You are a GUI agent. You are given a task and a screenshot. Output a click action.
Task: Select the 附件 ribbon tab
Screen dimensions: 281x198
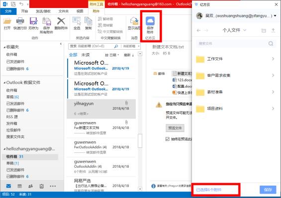point(96,11)
